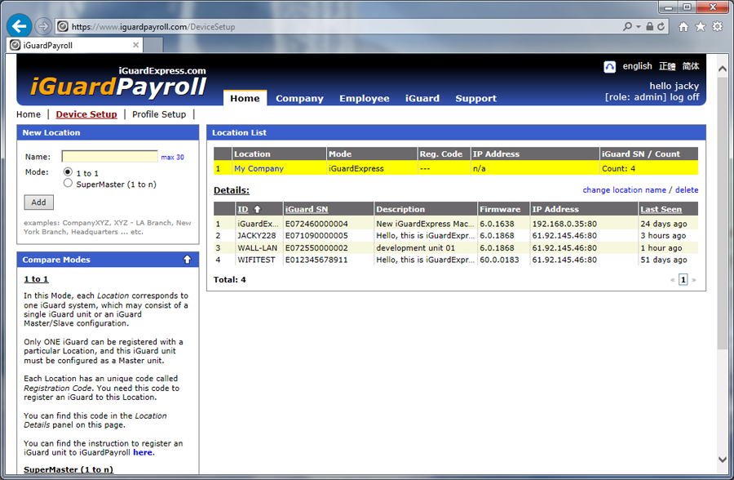The height and width of the screenshot is (480, 734).
Task: Click the security lock icon
Action: tap(650, 26)
